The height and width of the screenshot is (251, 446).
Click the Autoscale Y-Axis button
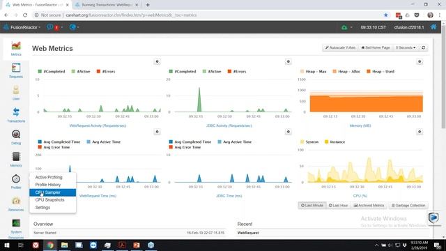point(340,47)
